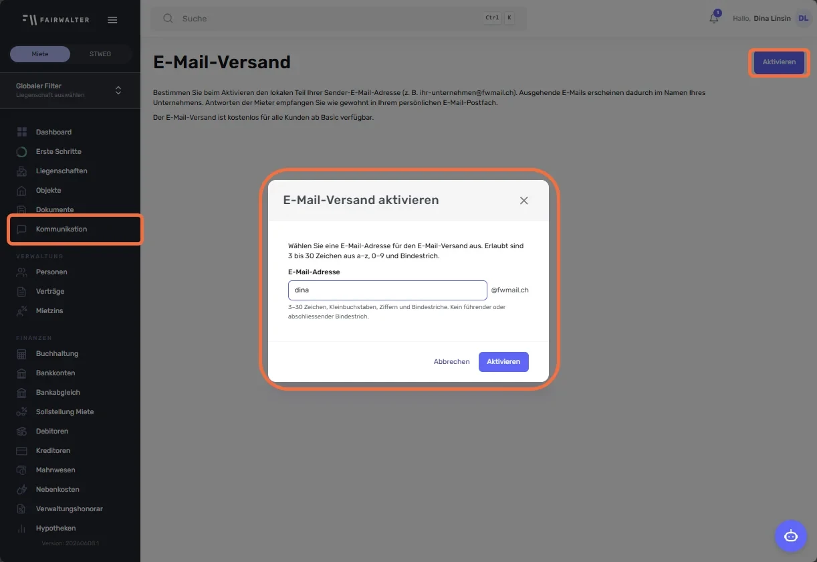Image resolution: width=817 pixels, height=562 pixels.
Task: Click the @fwmail.ch domain suffix
Action: tap(510, 290)
